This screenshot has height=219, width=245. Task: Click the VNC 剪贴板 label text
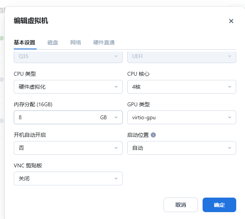pos(28,165)
